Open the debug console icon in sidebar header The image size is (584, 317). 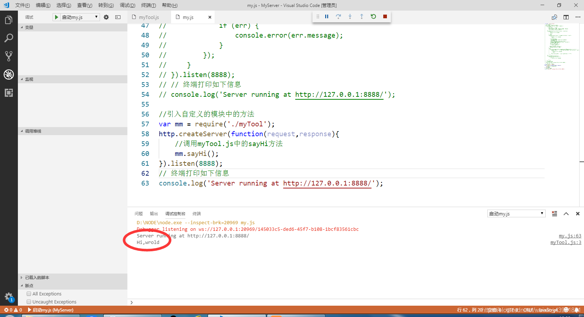118,17
